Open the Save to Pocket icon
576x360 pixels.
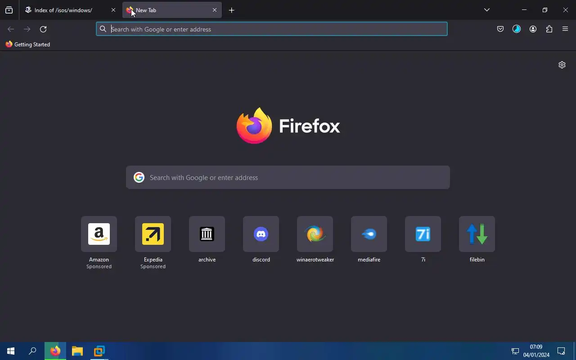pyautogui.click(x=500, y=29)
